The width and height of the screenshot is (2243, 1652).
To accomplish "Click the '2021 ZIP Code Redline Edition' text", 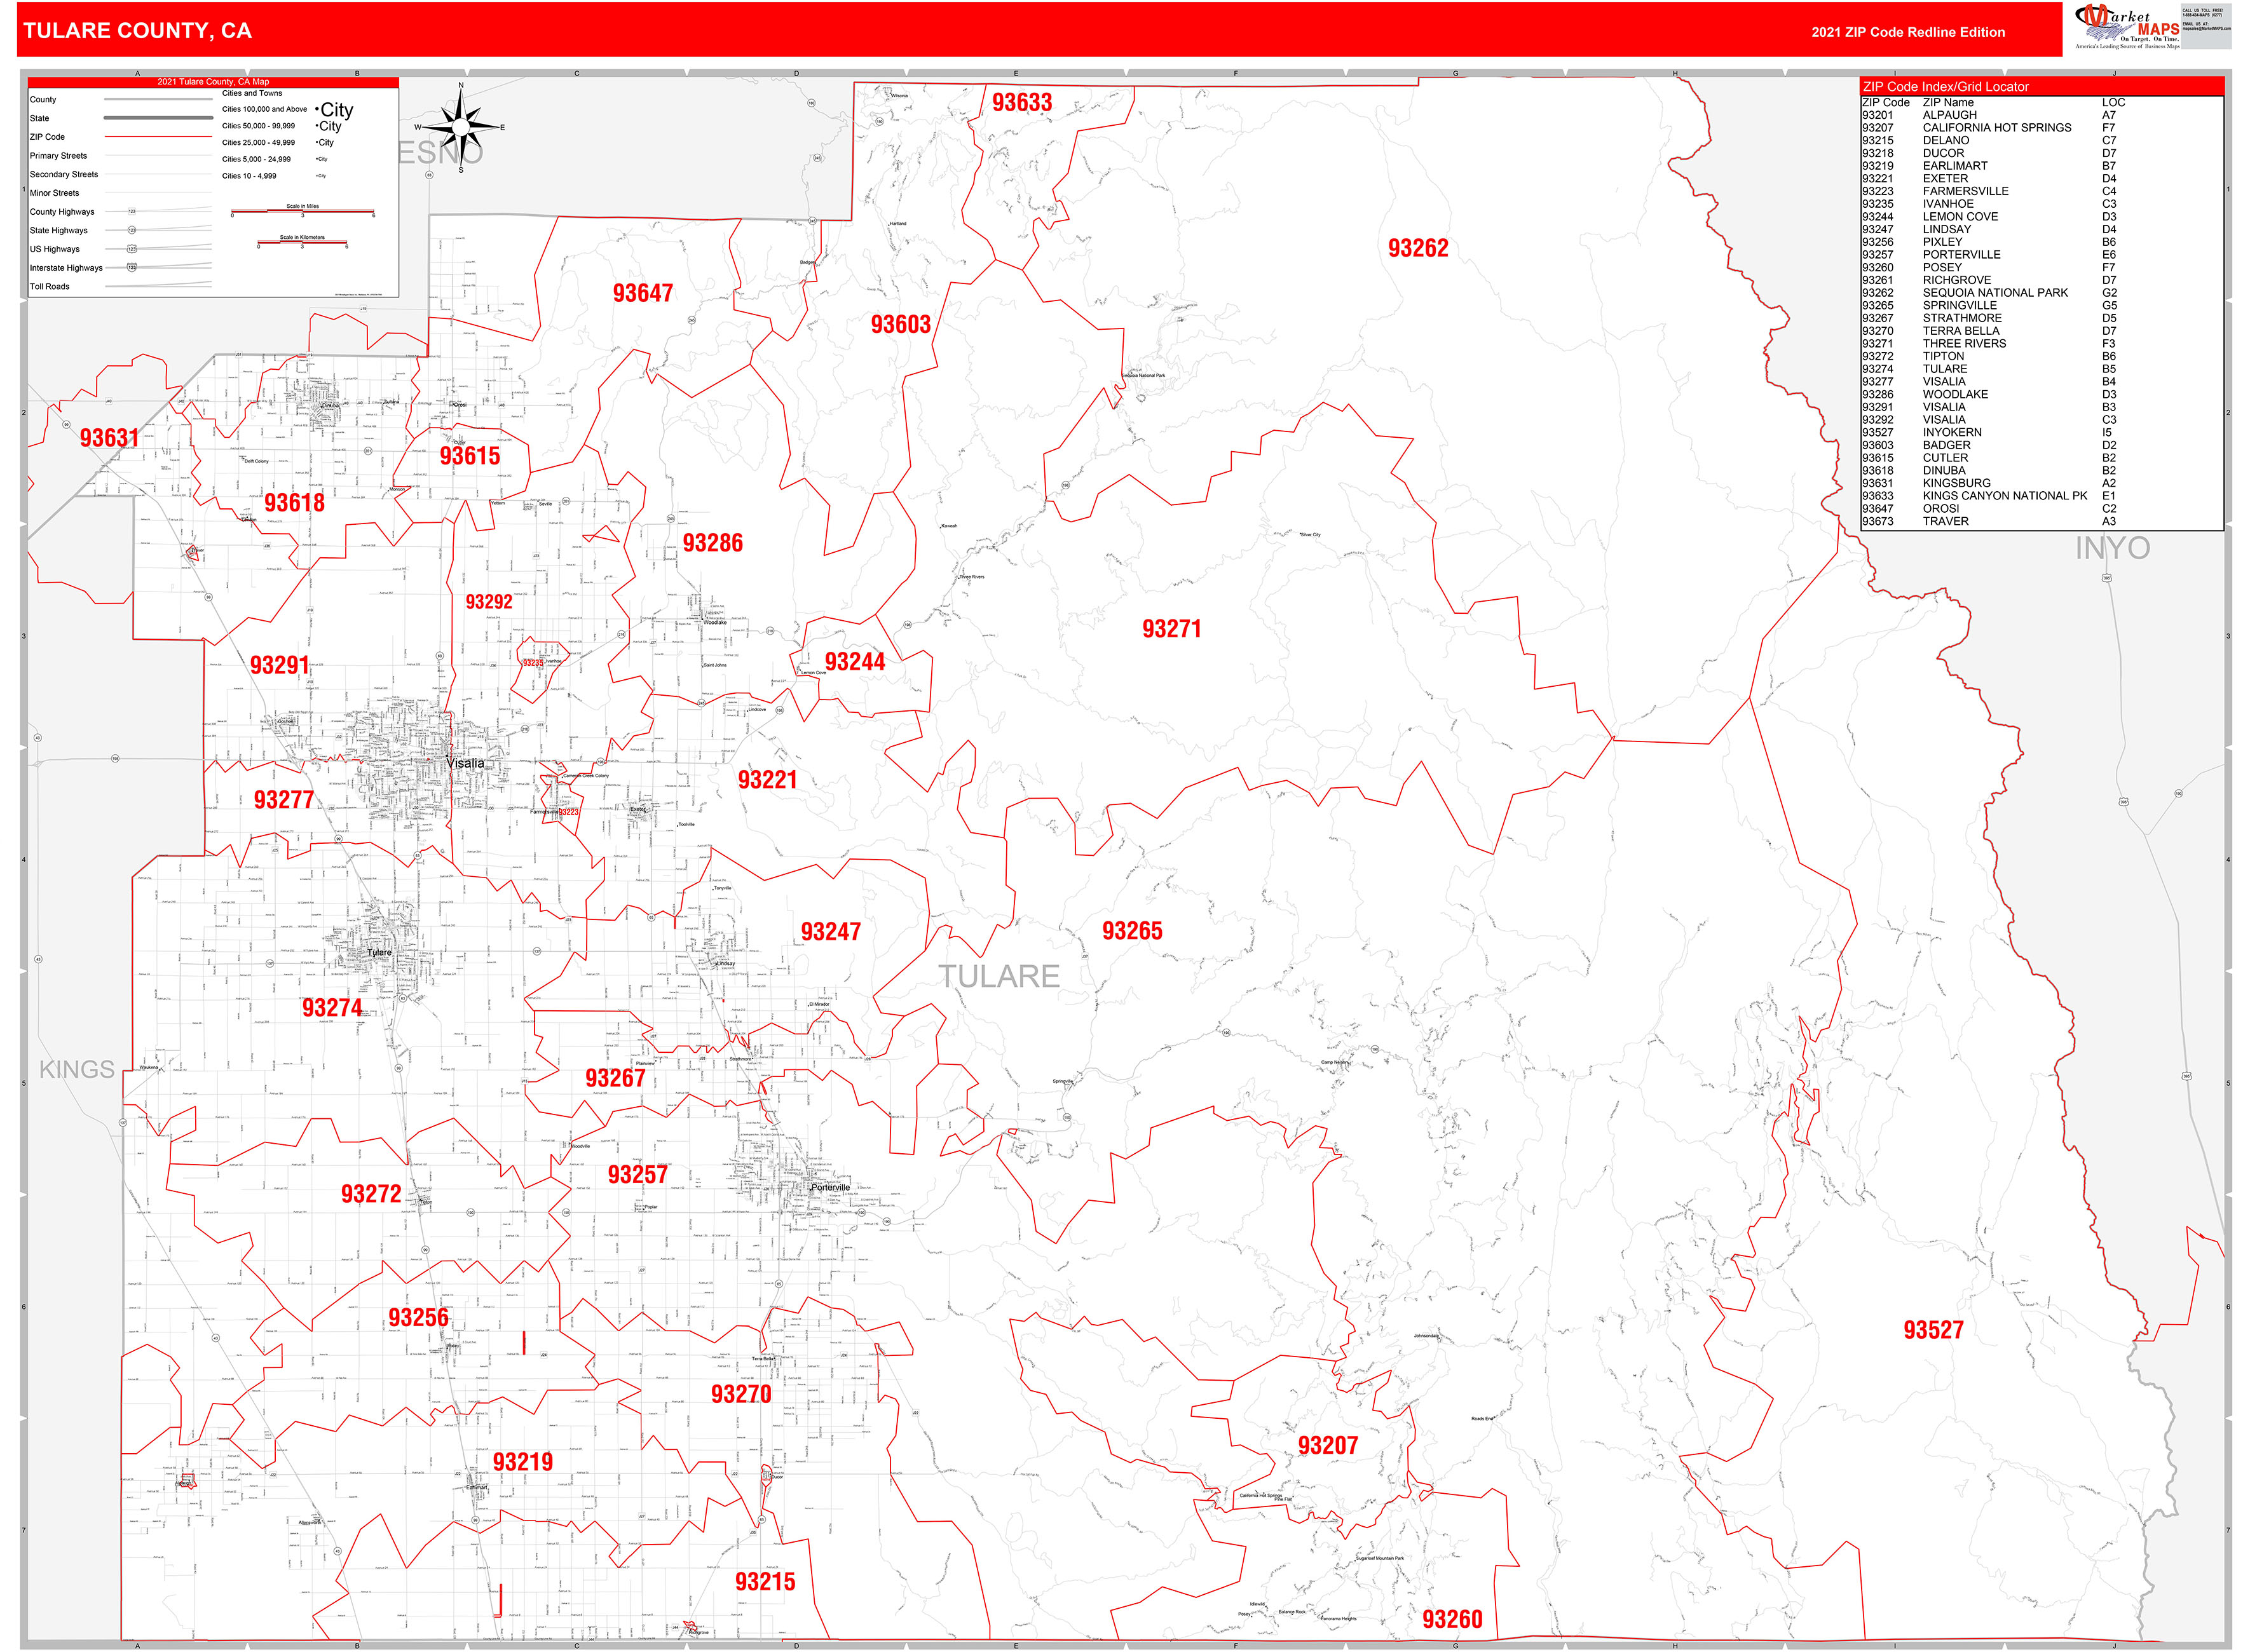I will [1907, 32].
